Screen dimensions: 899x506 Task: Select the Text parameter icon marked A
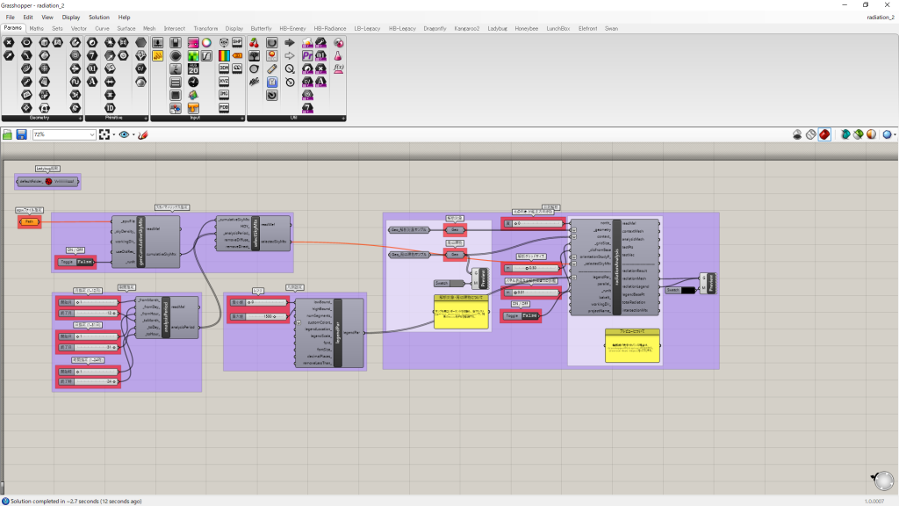pos(92,82)
